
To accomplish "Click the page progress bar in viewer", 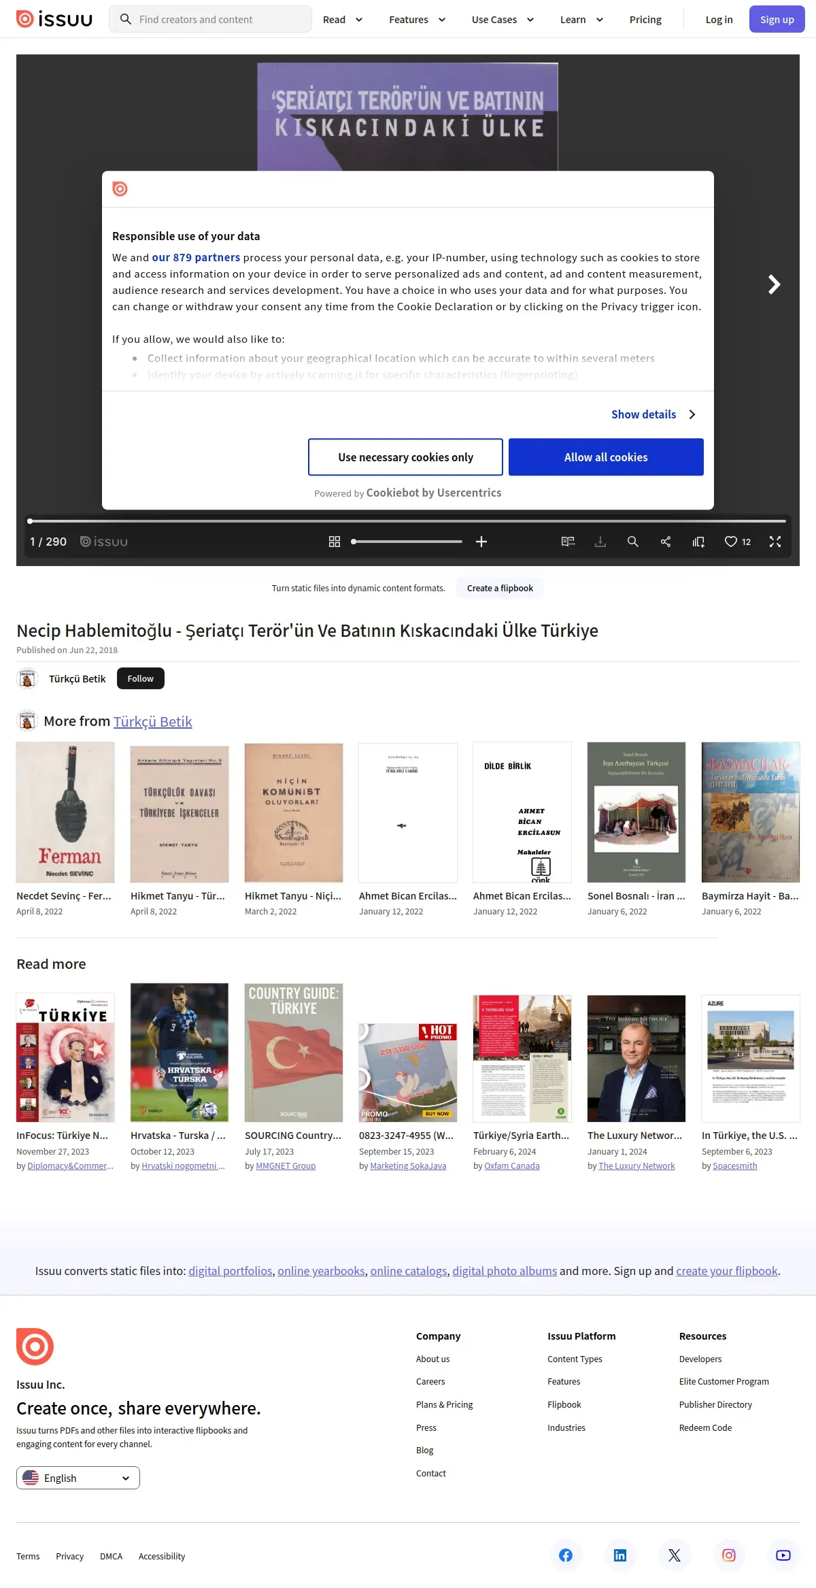I will (408, 521).
